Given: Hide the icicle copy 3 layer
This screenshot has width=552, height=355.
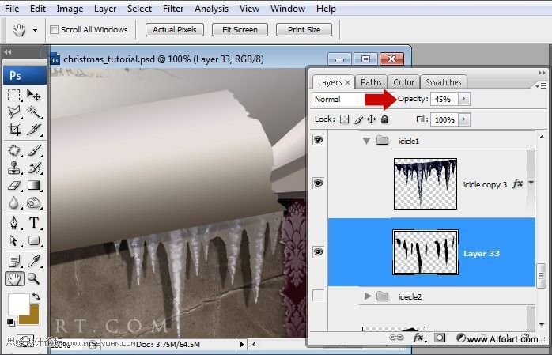Looking at the screenshot, I should (x=318, y=183).
